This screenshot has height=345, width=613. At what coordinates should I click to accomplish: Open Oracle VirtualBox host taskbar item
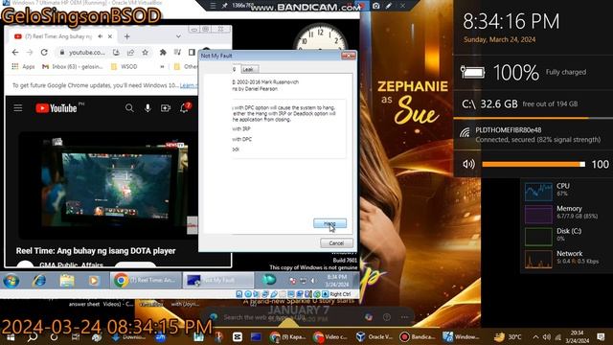coord(375,336)
